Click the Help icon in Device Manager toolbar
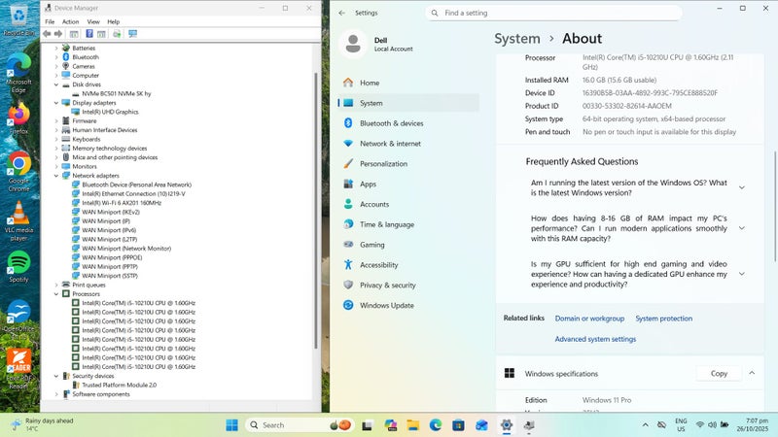Viewport: 778px width, 437px height. tap(89, 33)
